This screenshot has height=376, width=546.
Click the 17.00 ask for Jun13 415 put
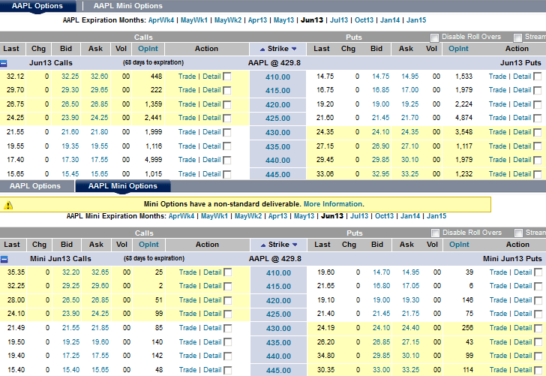click(x=409, y=90)
